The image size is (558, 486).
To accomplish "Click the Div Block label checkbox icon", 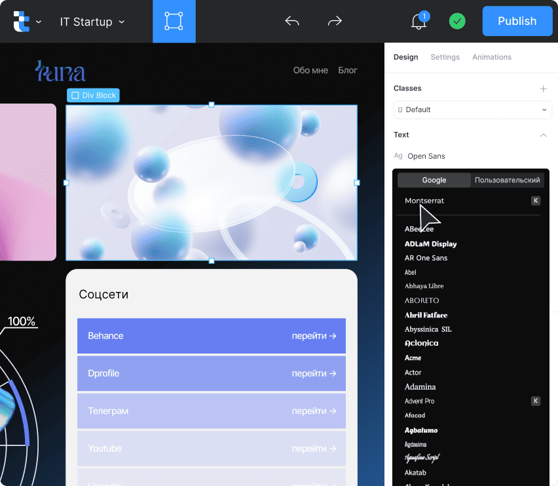I will point(75,96).
